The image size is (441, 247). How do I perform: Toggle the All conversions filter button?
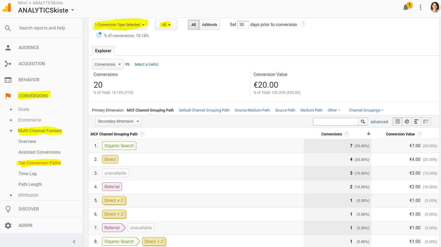coord(193,25)
